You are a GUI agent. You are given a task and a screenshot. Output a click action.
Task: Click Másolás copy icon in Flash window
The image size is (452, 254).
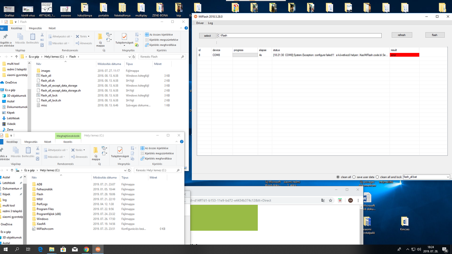pyautogui.click(x=20, y=37)
